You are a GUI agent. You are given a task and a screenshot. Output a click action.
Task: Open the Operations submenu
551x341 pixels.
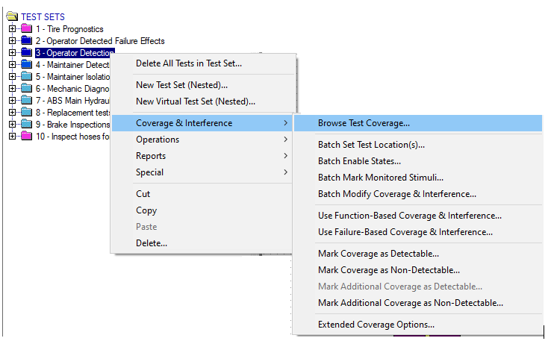202,140
